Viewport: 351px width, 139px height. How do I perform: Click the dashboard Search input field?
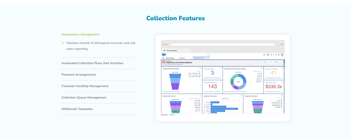(220, 54)
